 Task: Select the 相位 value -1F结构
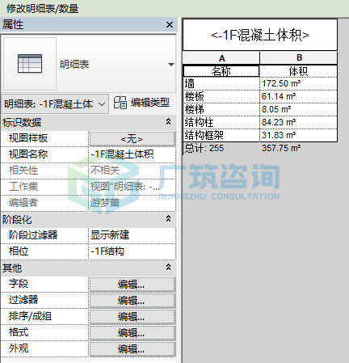[132, 251]
